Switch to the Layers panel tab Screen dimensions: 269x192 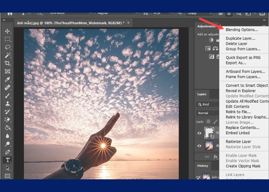[x=202, y=94]
